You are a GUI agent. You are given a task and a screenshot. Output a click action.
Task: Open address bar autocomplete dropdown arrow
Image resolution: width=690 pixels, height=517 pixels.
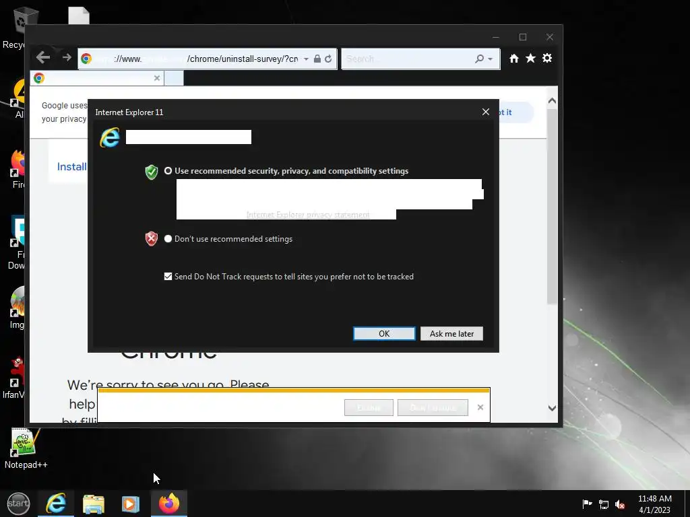coord(306,59)
